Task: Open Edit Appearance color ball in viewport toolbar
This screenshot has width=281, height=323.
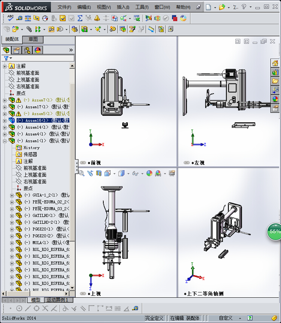Action: tap(149, 173)
